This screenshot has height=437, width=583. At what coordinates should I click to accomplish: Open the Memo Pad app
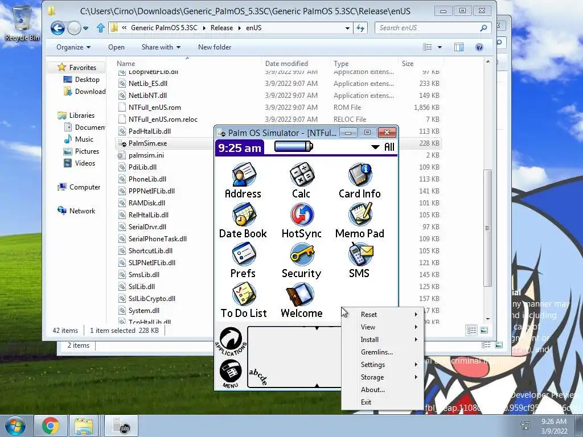(x=360, y=221)
